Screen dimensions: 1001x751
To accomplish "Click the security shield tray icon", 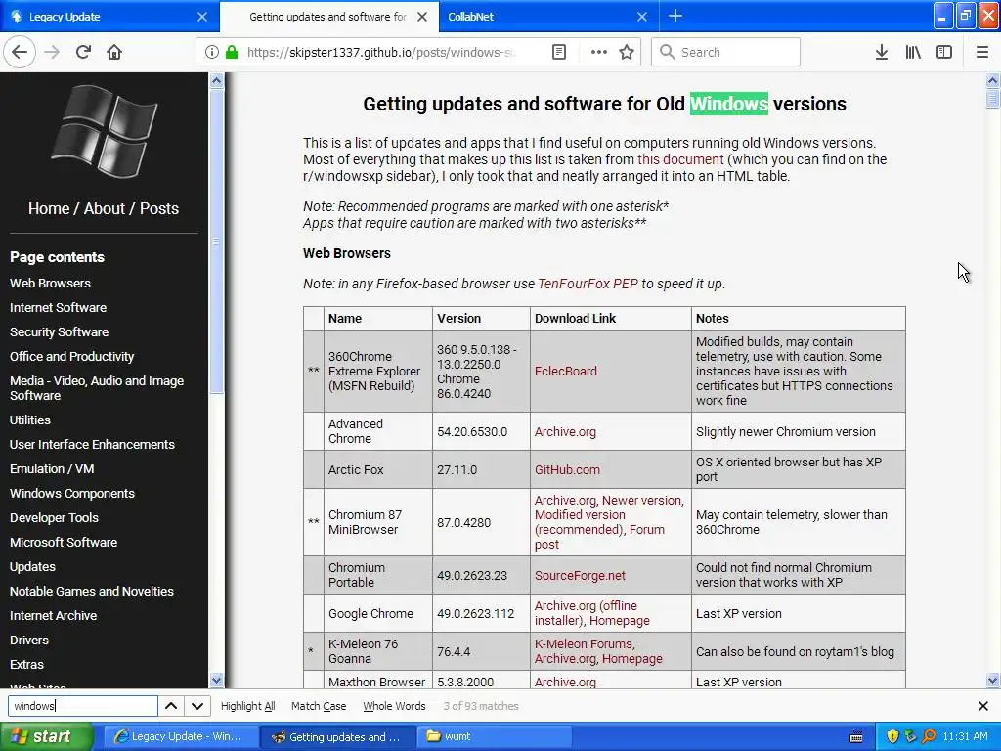I will [x=892, y=736].
